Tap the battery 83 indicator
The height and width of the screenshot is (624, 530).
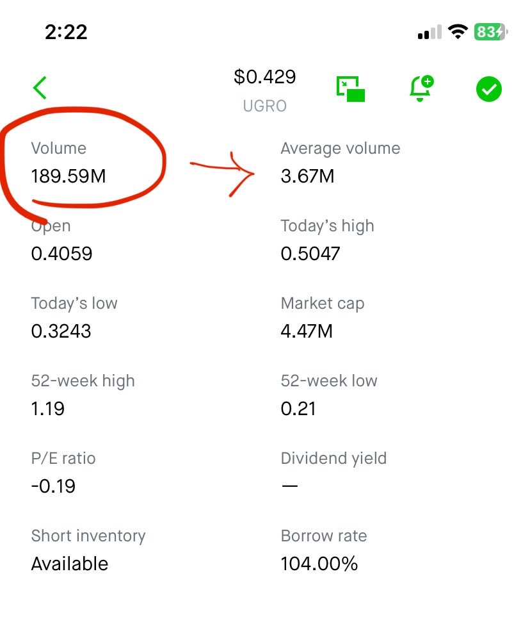491,32
